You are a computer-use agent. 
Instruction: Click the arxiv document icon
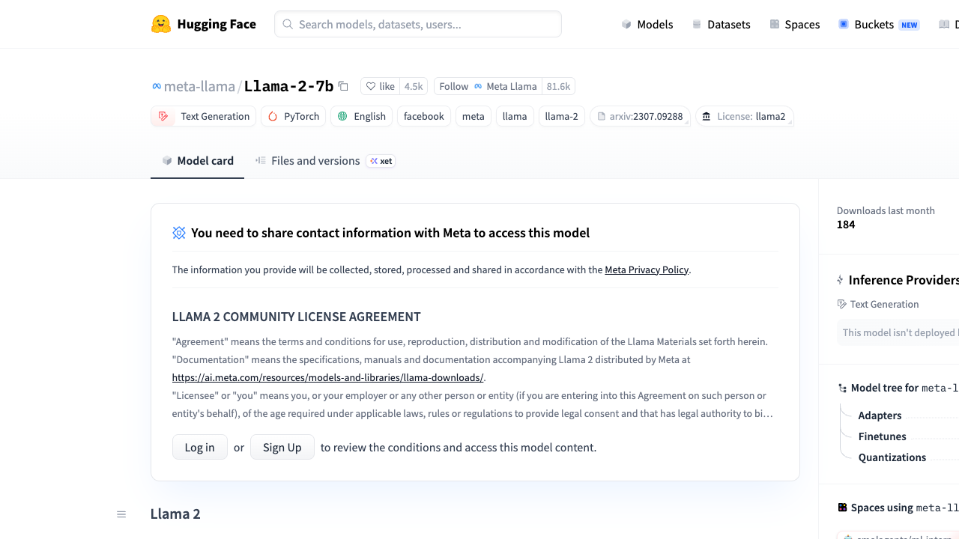tap(601, 116)
